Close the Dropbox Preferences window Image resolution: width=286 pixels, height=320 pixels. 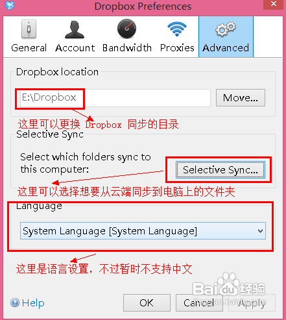(x=273, y=4)
